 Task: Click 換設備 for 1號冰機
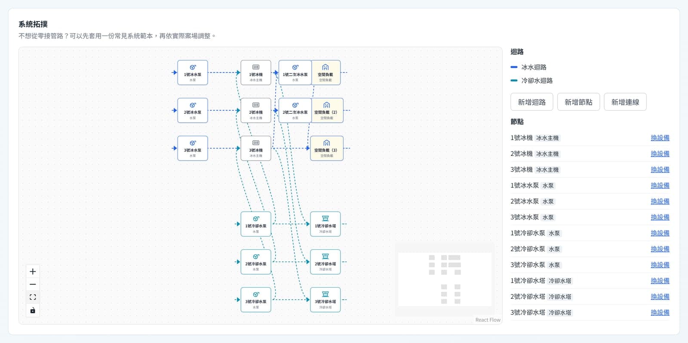[x=660, y=138]
